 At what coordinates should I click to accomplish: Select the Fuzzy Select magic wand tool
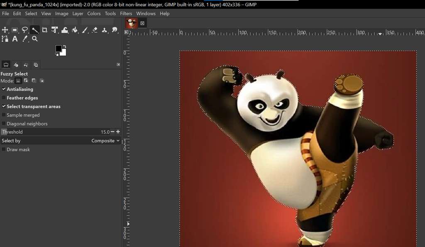(35, 30)
